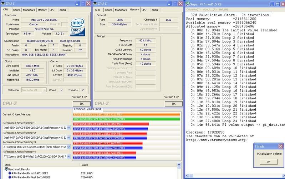Click red RAM Bandwidth Int 5091 MB/s bar
This screenshot has height=179, width=285.
(x=111, y=124)
